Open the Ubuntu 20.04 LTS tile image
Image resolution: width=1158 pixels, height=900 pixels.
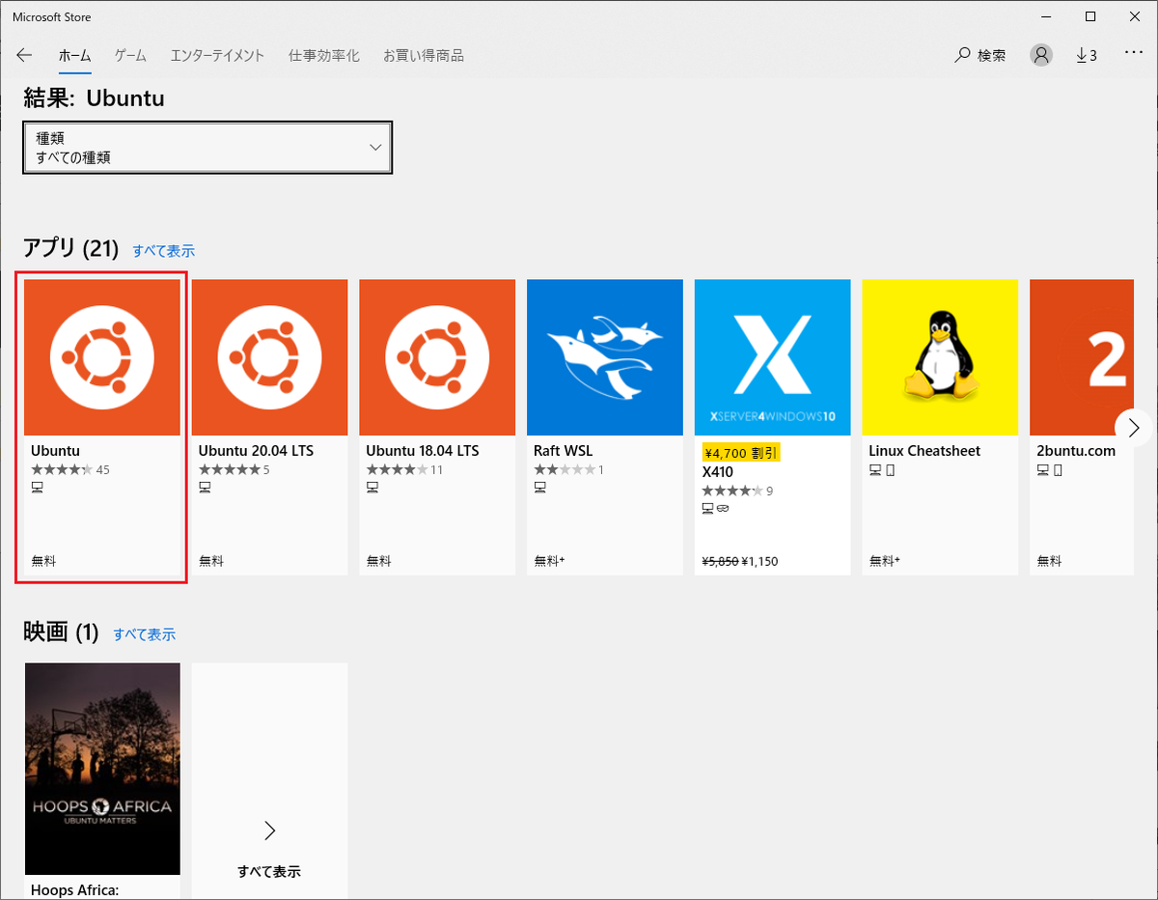pyautogui.click(x=269, y=357)
